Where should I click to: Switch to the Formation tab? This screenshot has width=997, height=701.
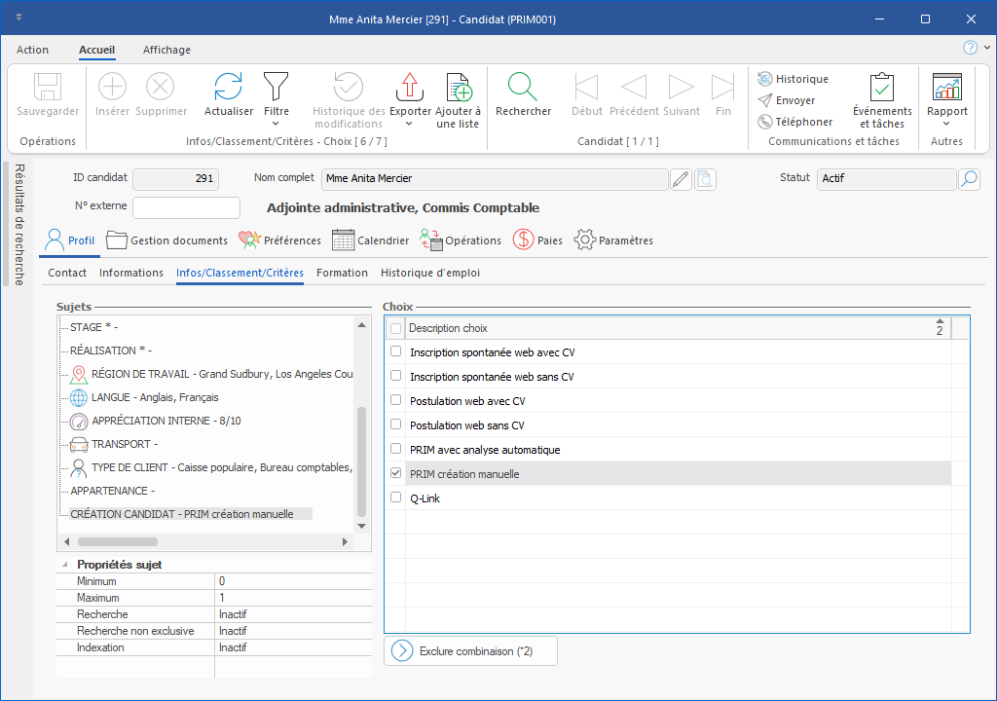coord(342,273)
